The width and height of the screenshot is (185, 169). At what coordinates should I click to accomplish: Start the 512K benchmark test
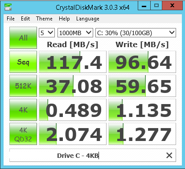[x=23, y=86]
